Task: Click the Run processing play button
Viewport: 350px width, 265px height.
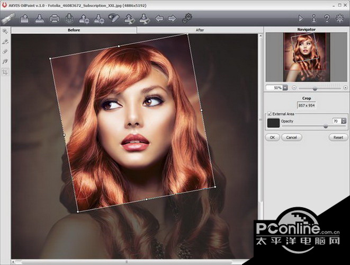Action: coord(301,19)
